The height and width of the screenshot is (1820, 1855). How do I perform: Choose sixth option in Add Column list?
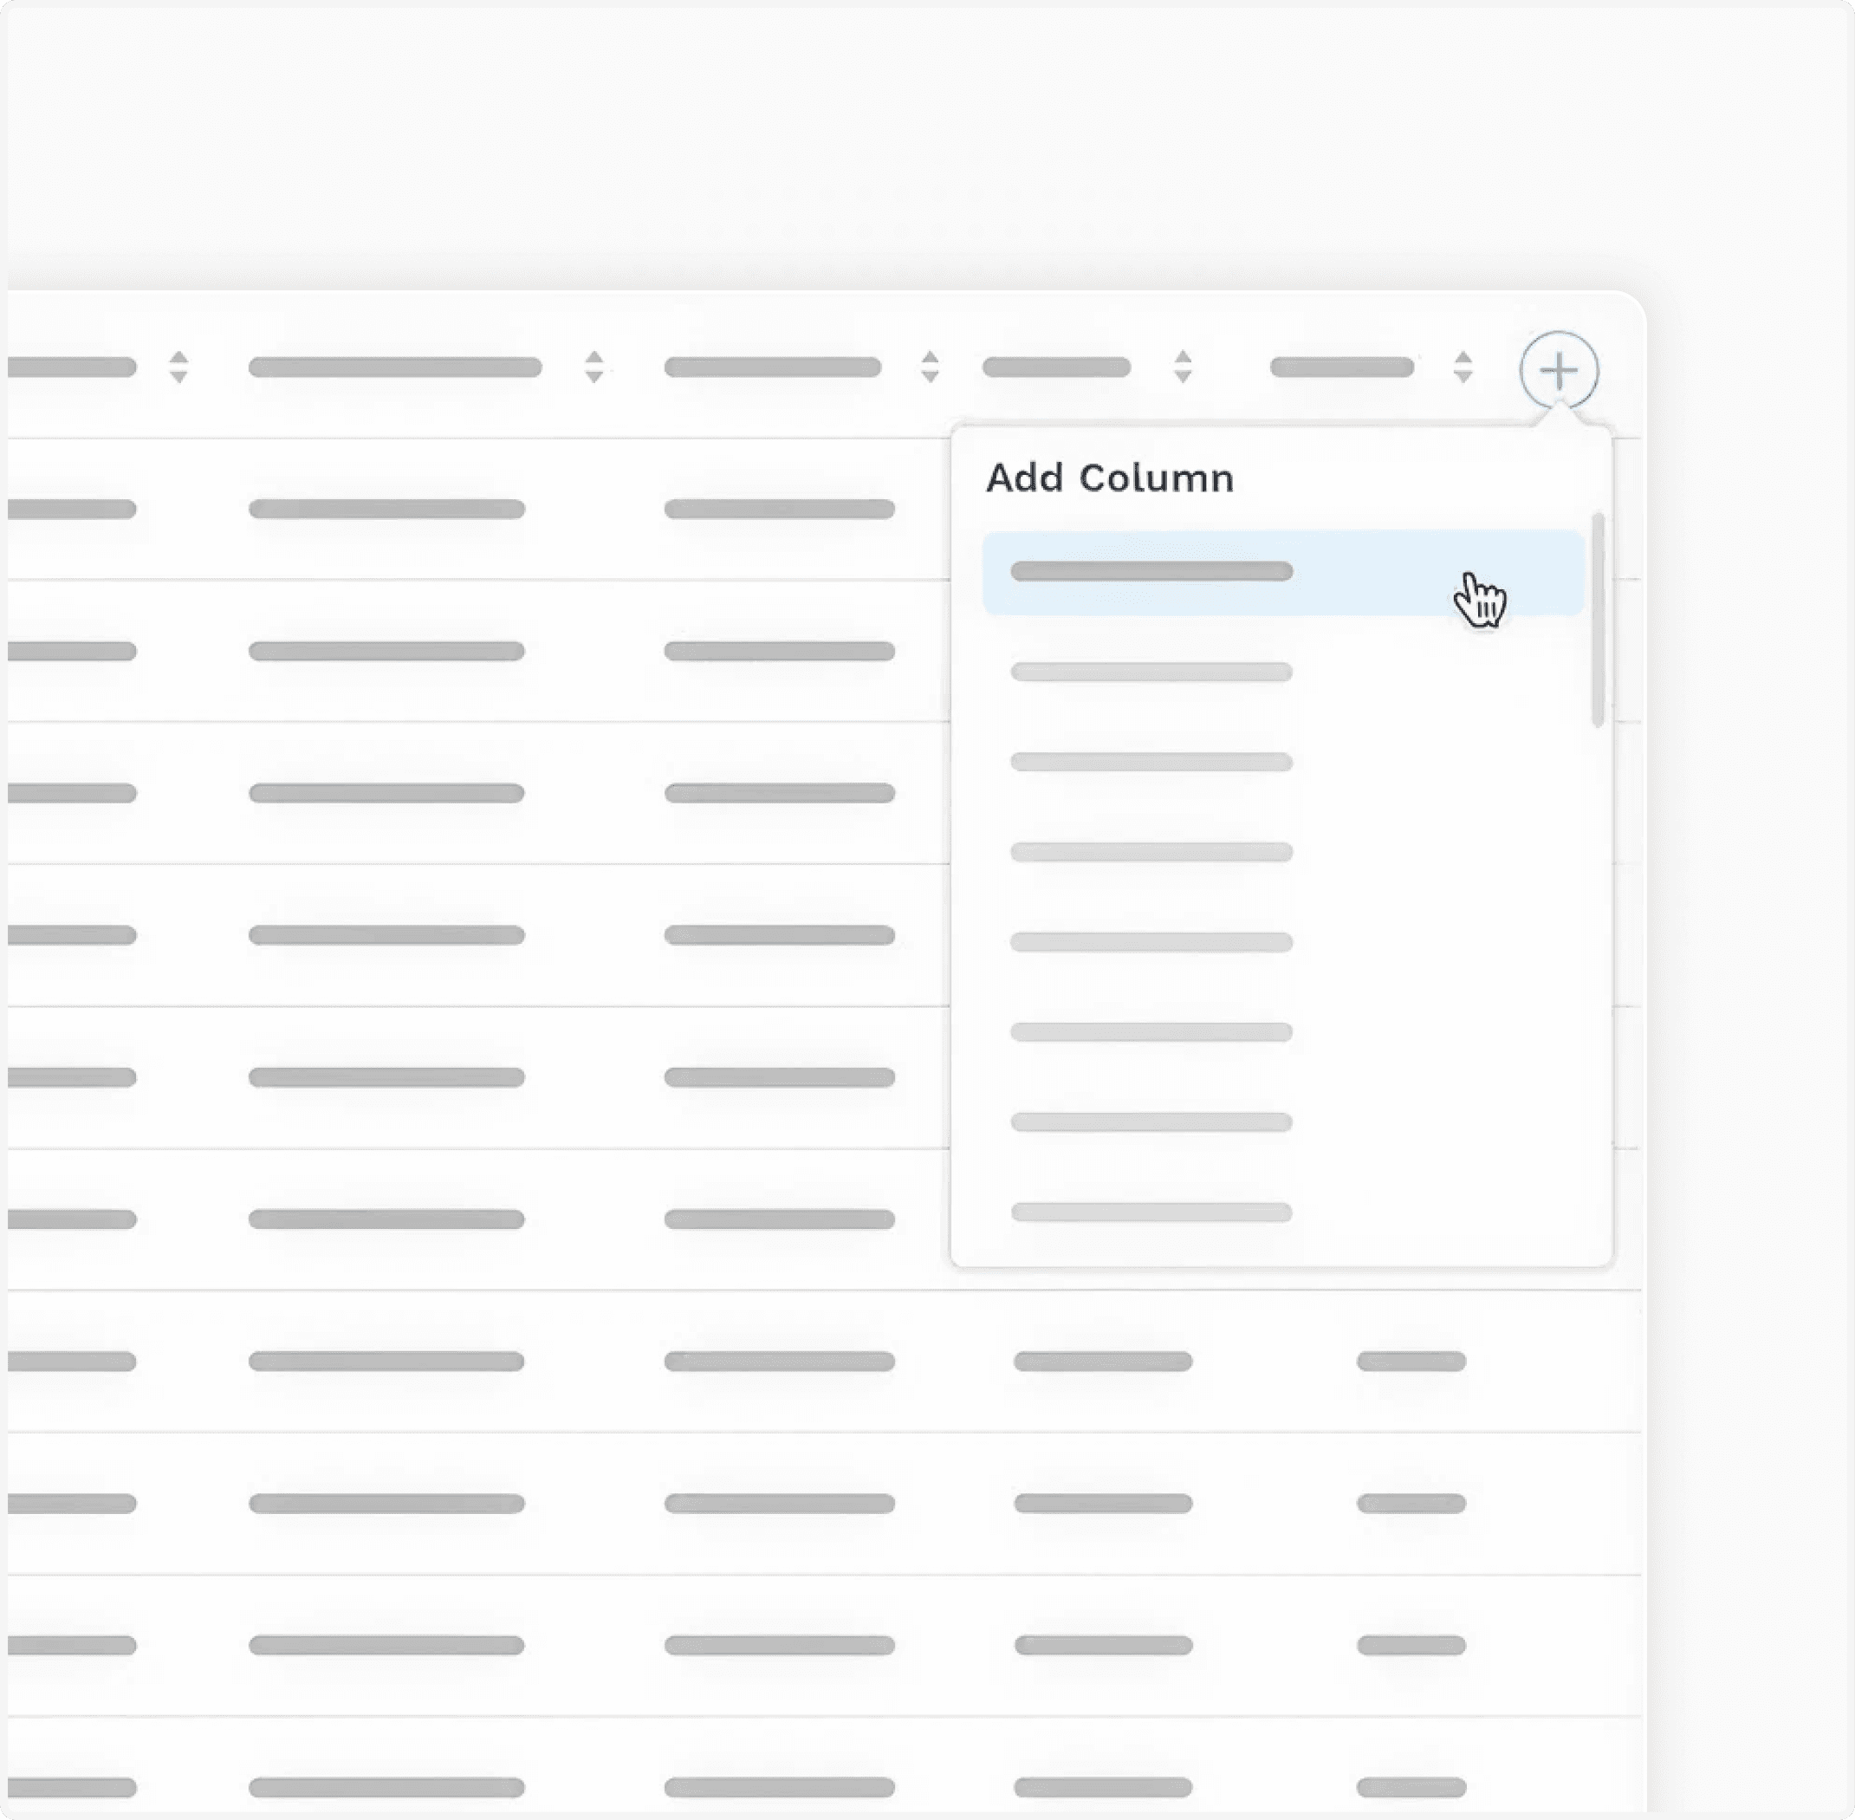(x=1151, y=1032)
